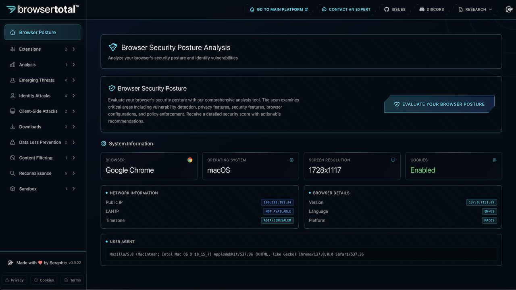The width and height of the screenshot is (516, 290).
Task: Expand the Analysis section chevron
Action: 74,65
